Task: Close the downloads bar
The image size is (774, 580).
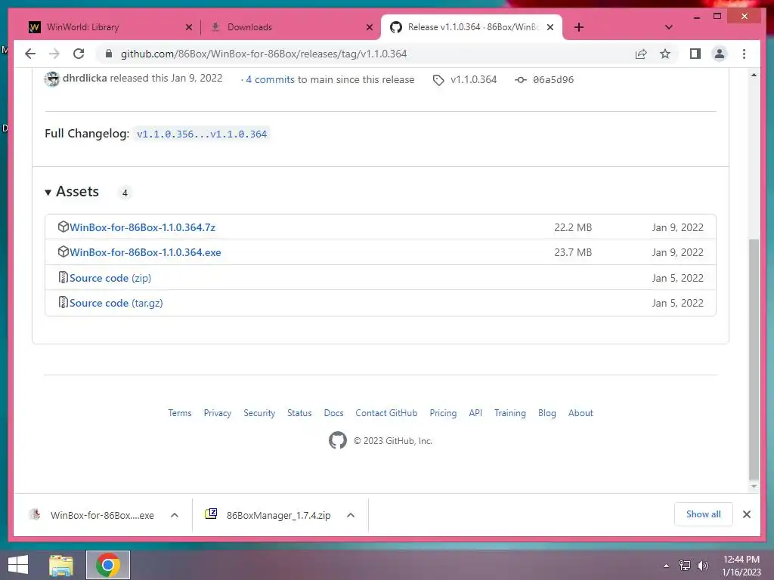Action: click(x=747, y=514)
